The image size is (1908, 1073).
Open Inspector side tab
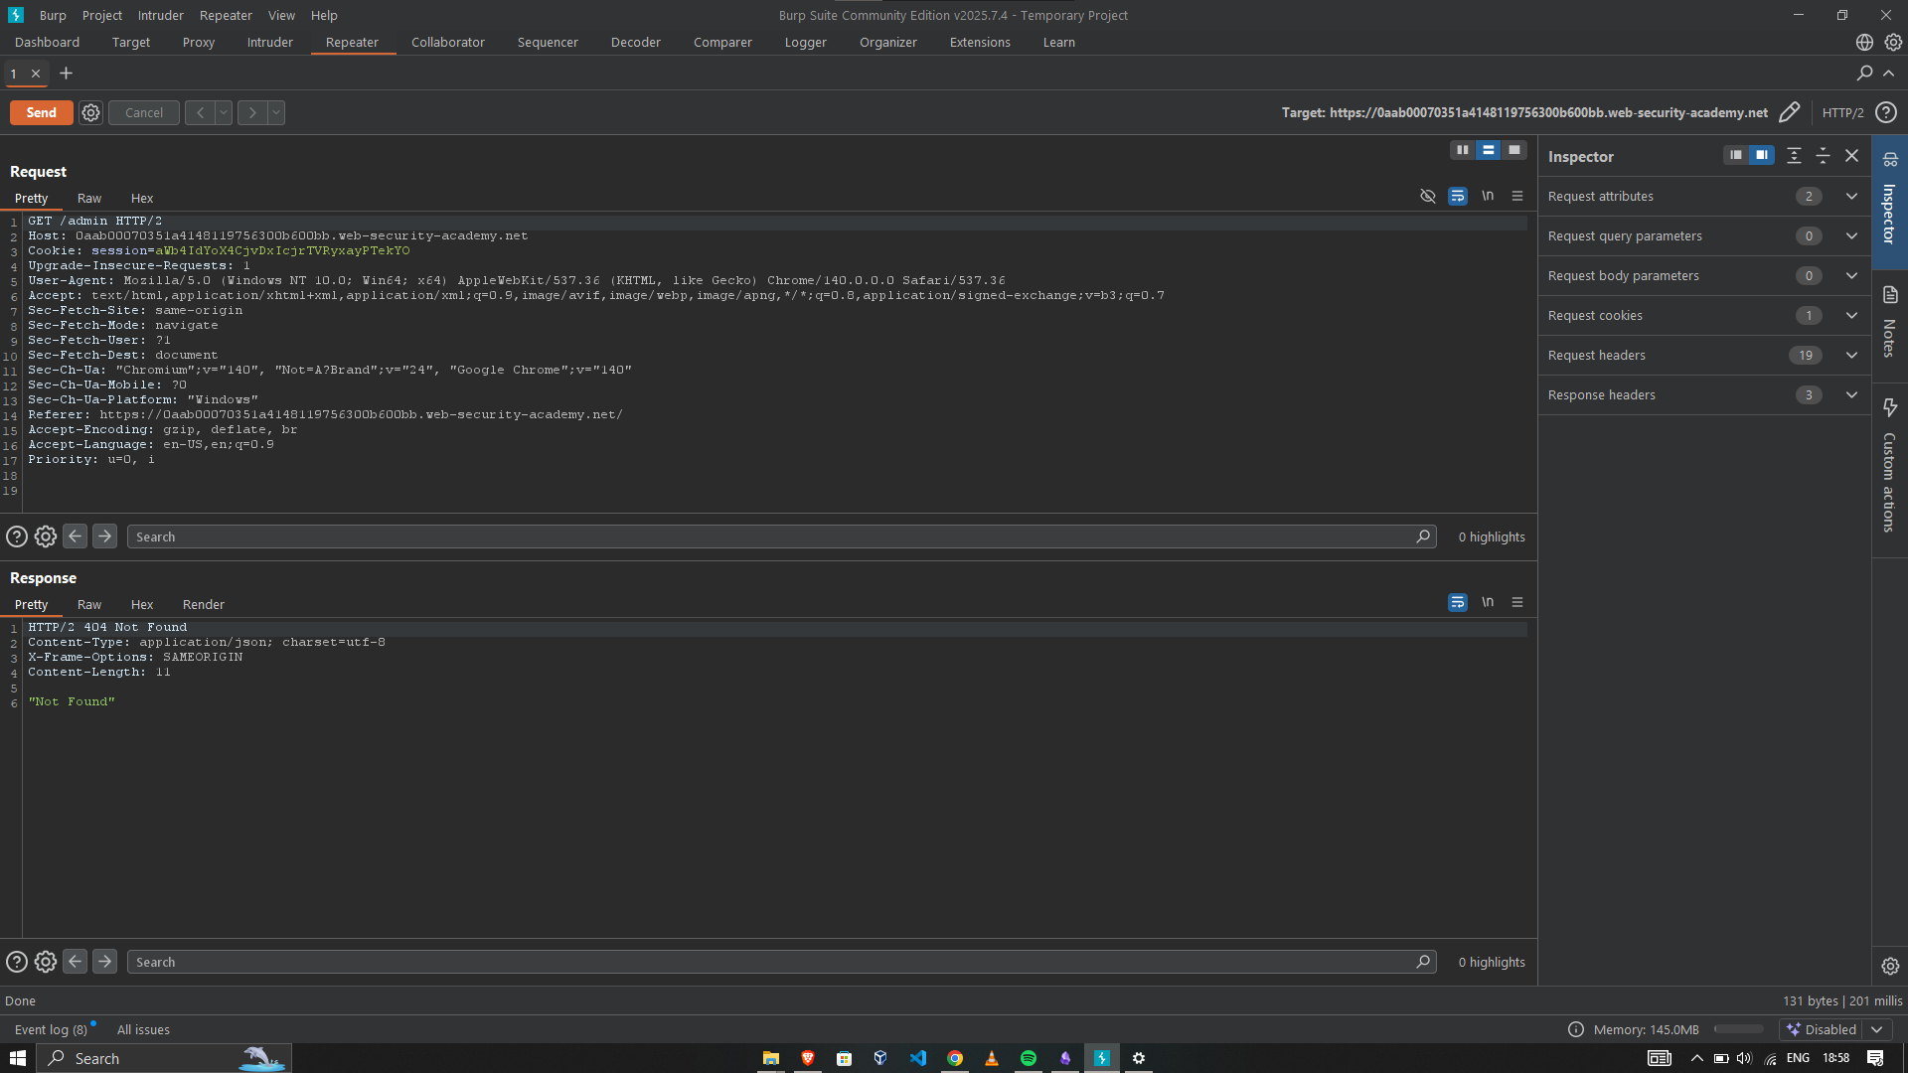(1889, 202)
